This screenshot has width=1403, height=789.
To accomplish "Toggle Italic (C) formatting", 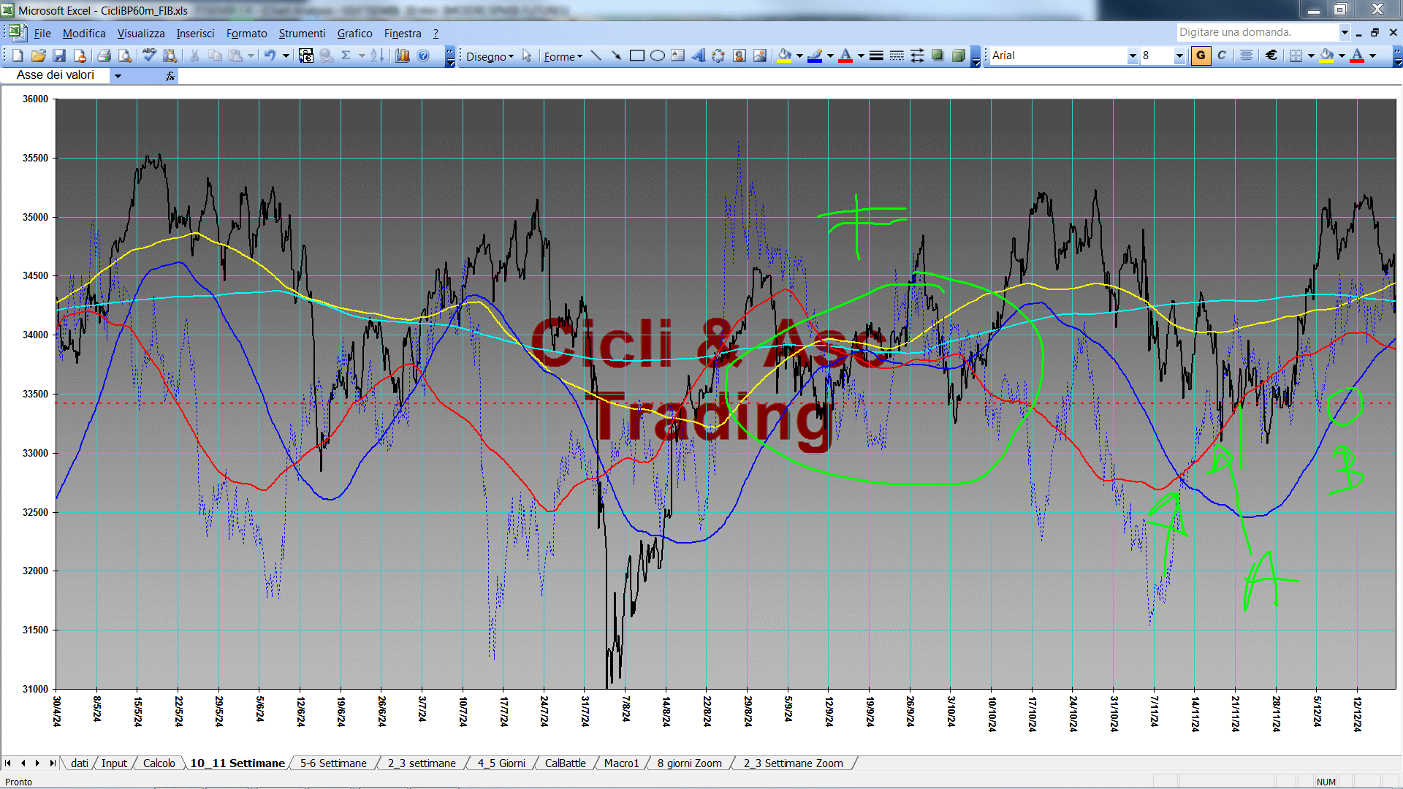I will (x=1222, y=56).
